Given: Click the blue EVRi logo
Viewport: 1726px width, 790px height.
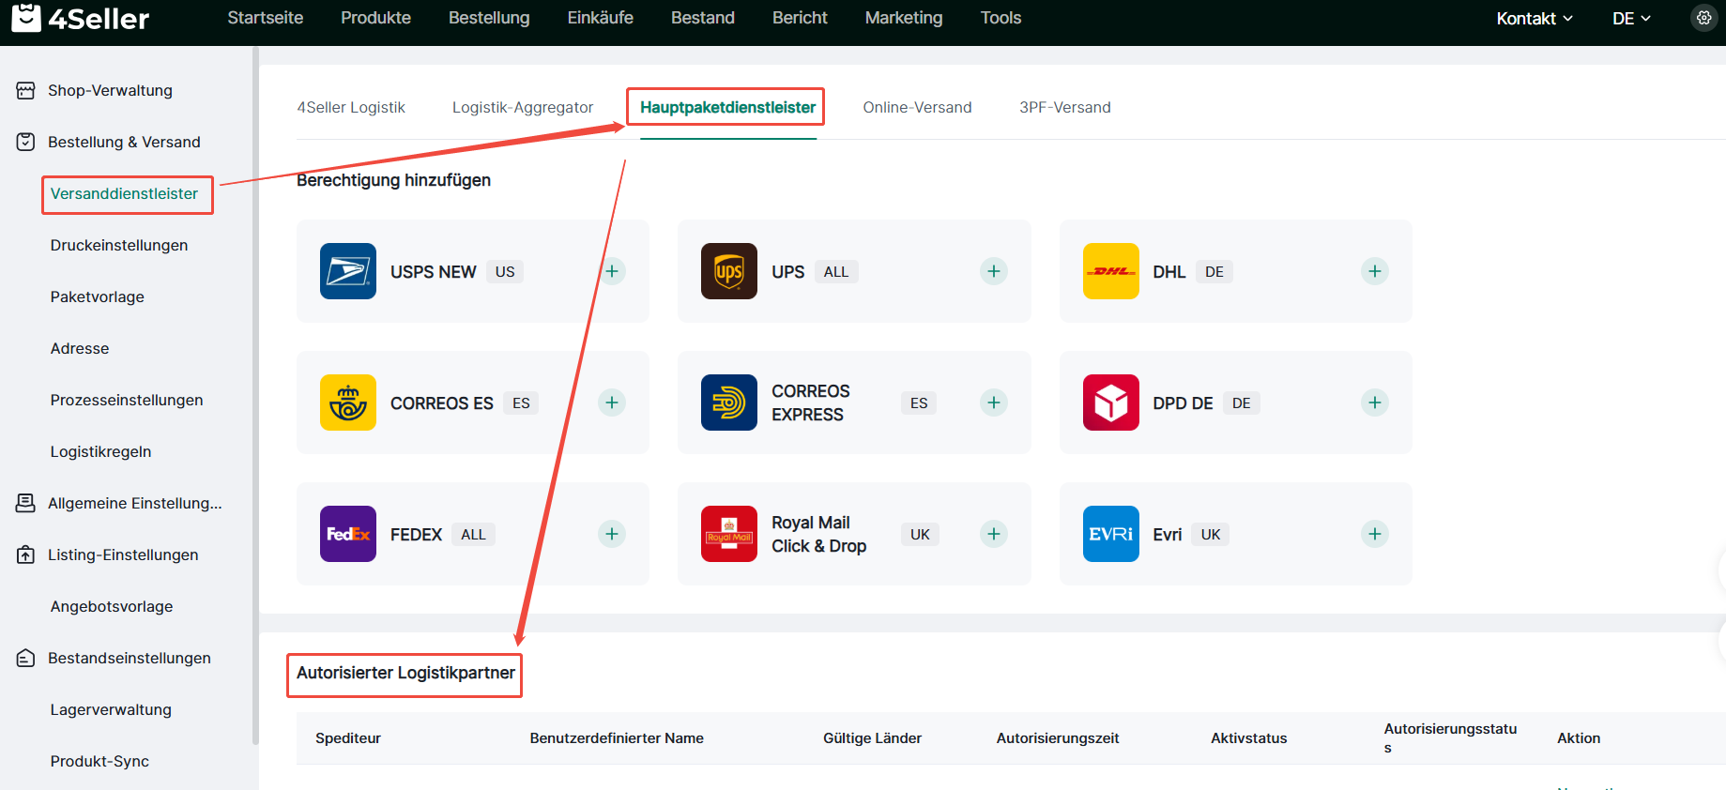Looking at the screenshot, I should (1111, 534).
